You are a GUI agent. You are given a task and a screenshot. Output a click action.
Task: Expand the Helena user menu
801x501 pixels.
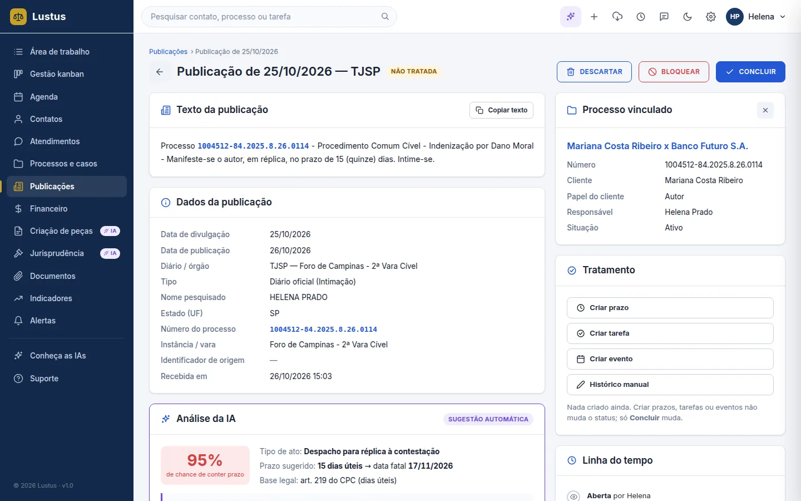(x=756, y=17)
